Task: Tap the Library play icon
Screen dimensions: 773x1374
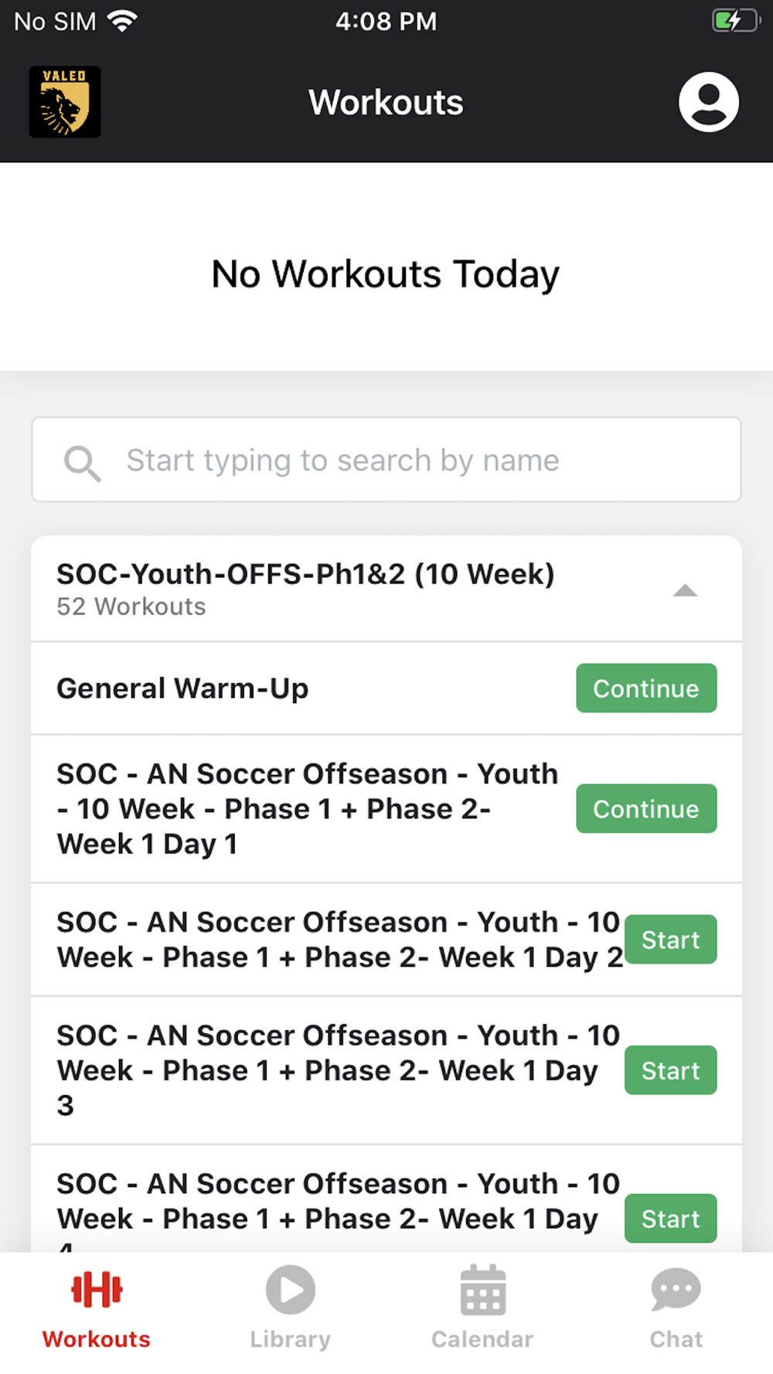Action: coord(290,1289)
